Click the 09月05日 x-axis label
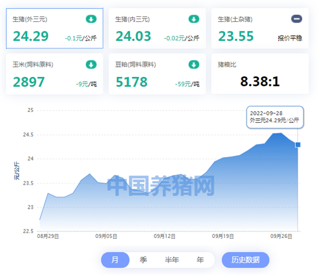318x275 pixels. pos(106,236)
